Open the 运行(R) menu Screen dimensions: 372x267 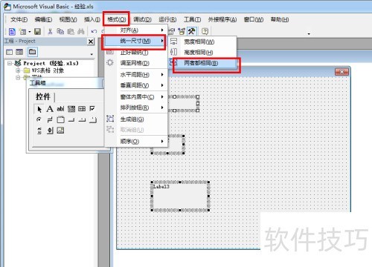[167, 19]
